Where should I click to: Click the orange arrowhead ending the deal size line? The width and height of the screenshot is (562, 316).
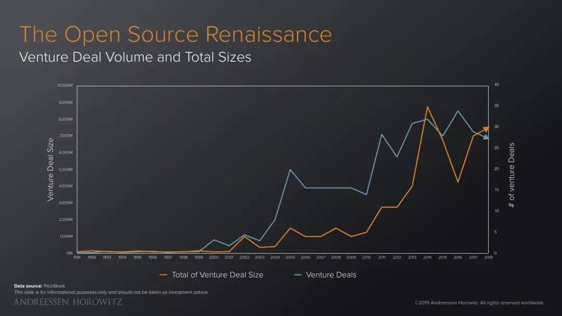click(487, 129)
